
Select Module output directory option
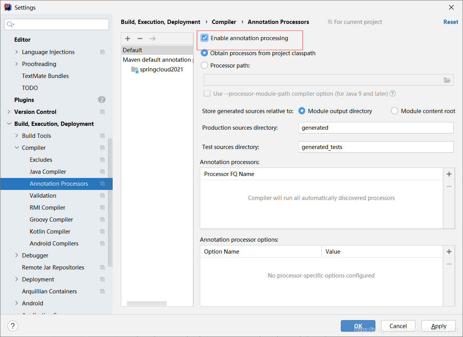click(x=302, y=111)
